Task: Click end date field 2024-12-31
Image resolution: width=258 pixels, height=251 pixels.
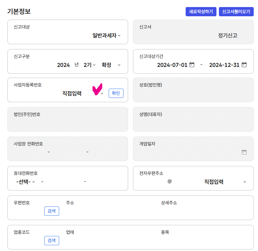Action: (x=224, y=65)
